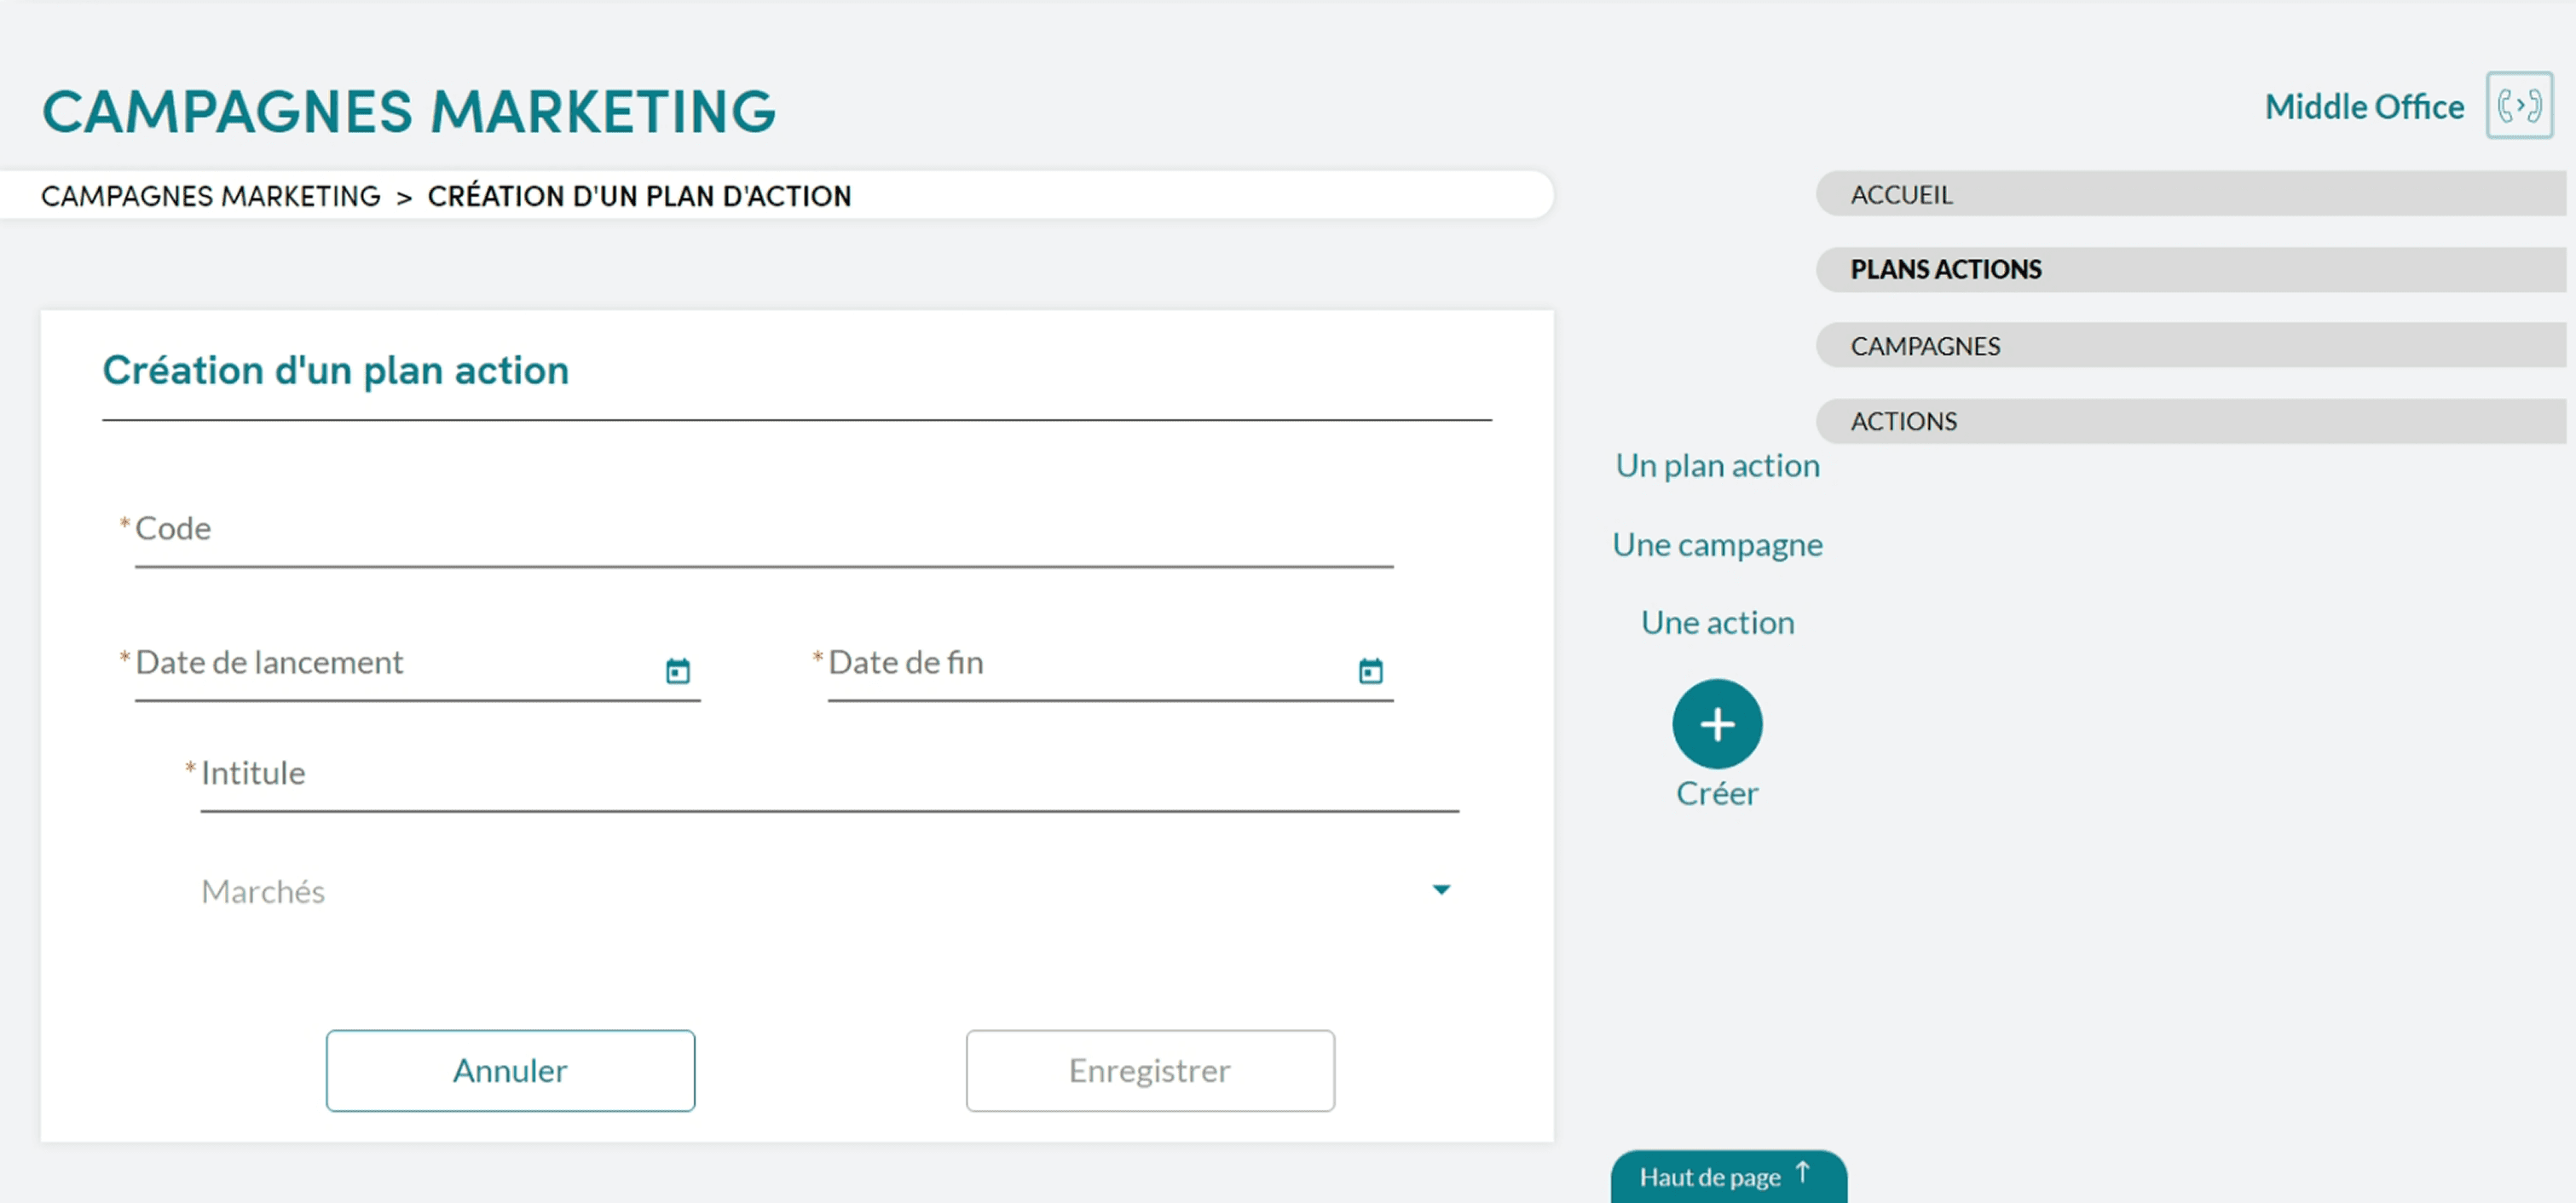
Task: Click the round plus Créer icon
Action: click(x=1716, y=724)
